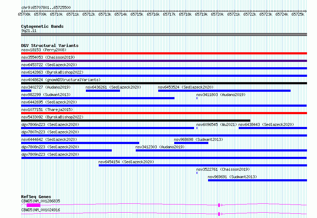Click the blue bar under nsv968698
Image resolution: width=317 pixels, height=218 pixels.
coord(191,143)
